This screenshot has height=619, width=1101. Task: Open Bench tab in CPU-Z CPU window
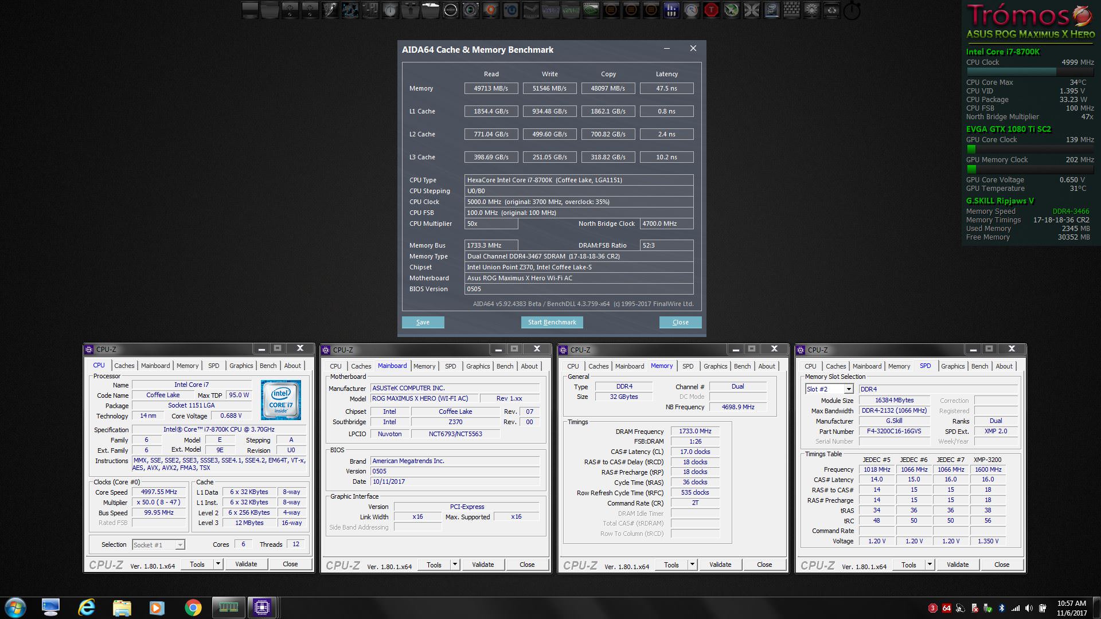[x=268, y=366]
